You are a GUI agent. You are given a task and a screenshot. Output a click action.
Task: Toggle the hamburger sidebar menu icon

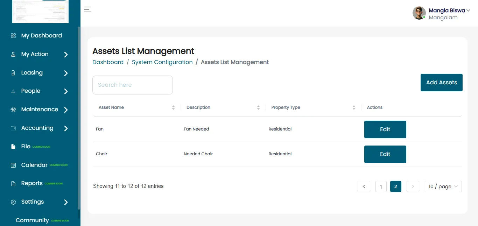pyautogui.click(x=87, y=9)
